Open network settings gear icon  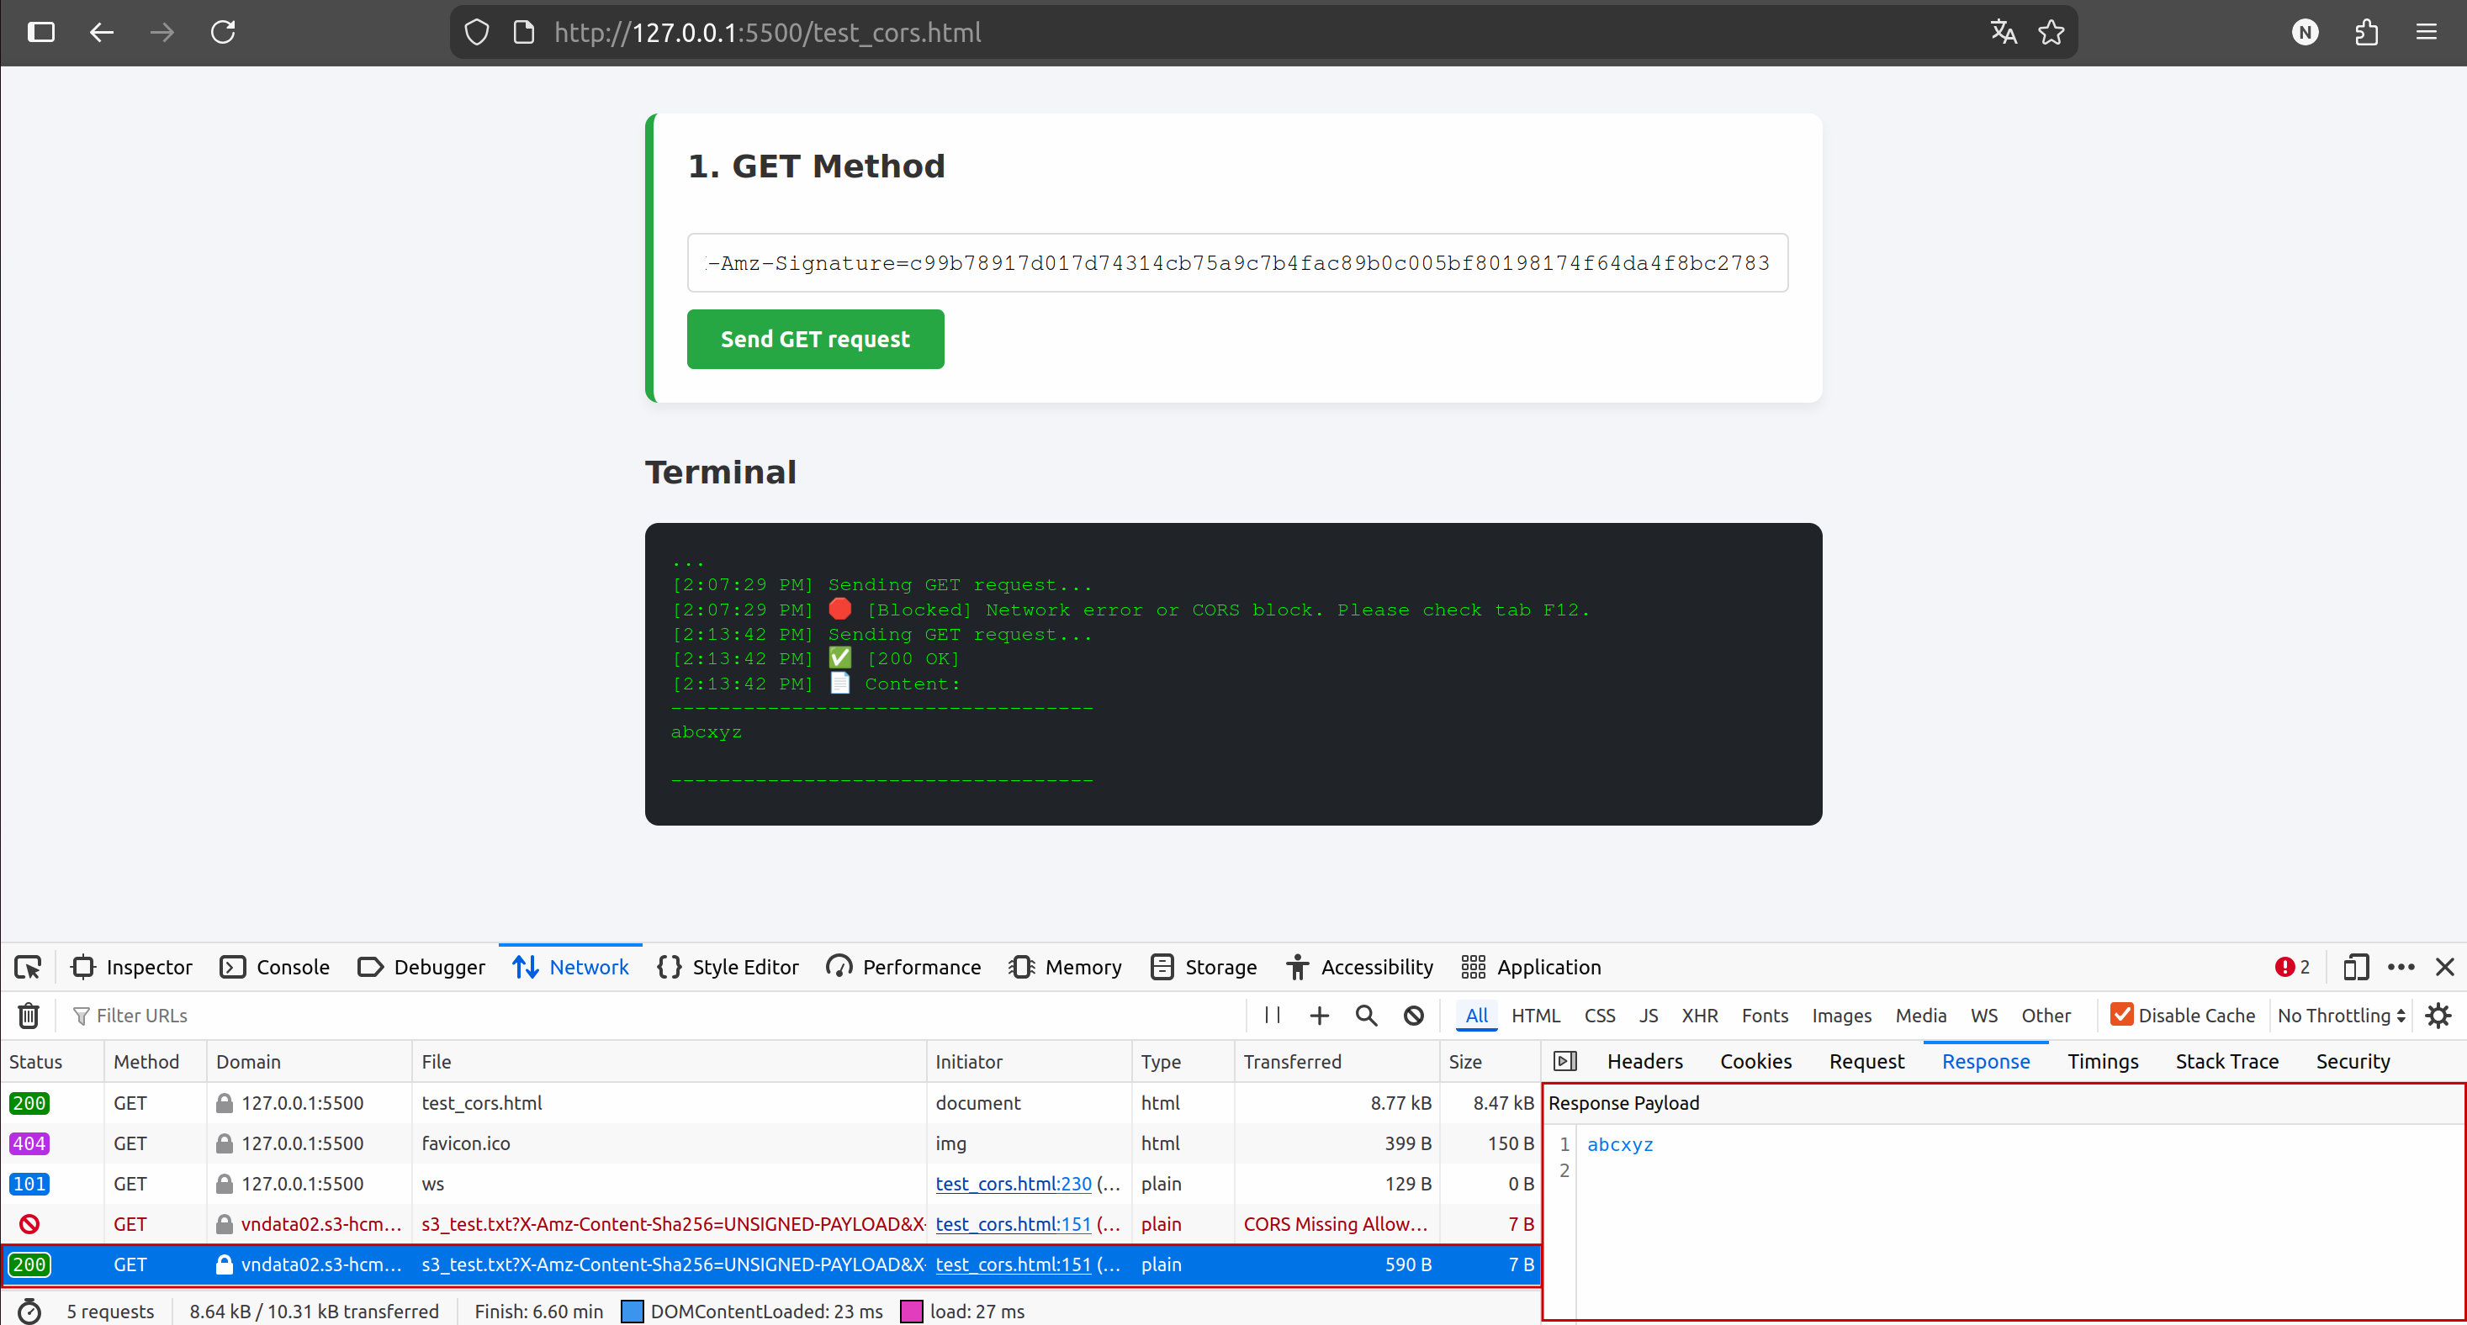tap(2438, 1015)
